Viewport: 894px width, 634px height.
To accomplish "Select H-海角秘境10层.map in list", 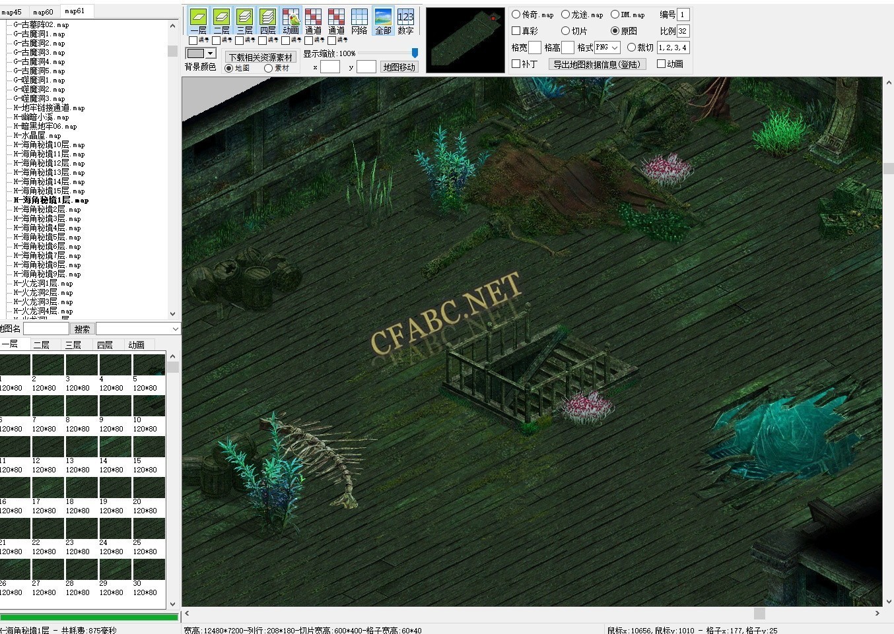I will [x=49, y=144].
